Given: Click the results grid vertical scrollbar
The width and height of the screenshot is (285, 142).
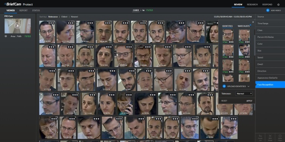Looking at the screenshot, I should tap(254, 107).
